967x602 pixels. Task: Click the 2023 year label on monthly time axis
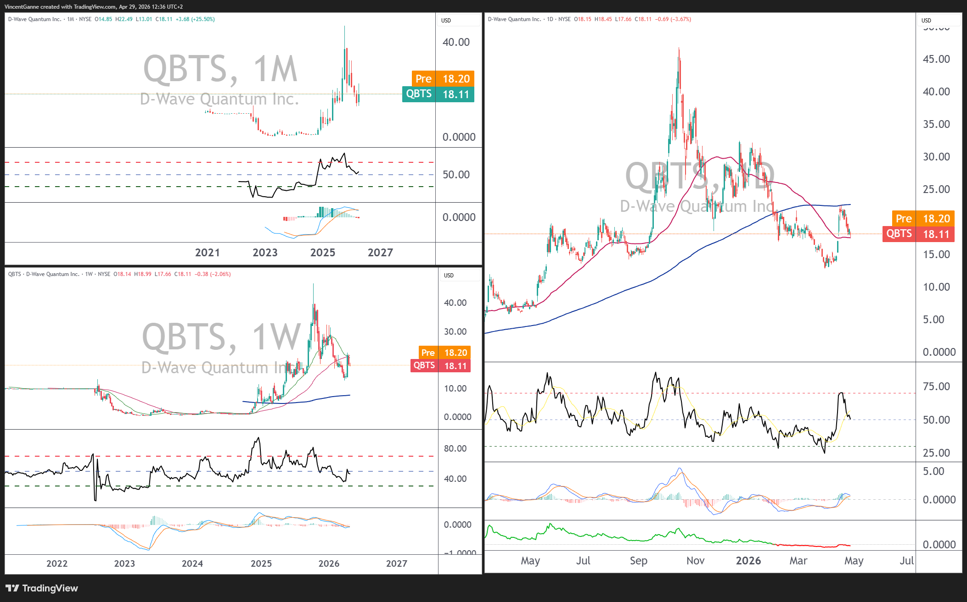point(265,253)
